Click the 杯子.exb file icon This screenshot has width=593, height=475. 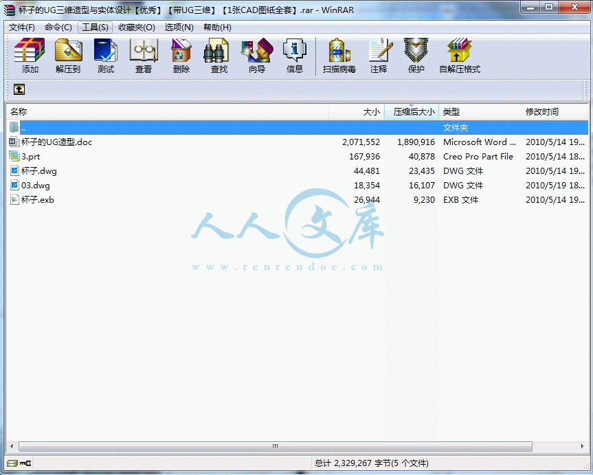pos(14,199)
